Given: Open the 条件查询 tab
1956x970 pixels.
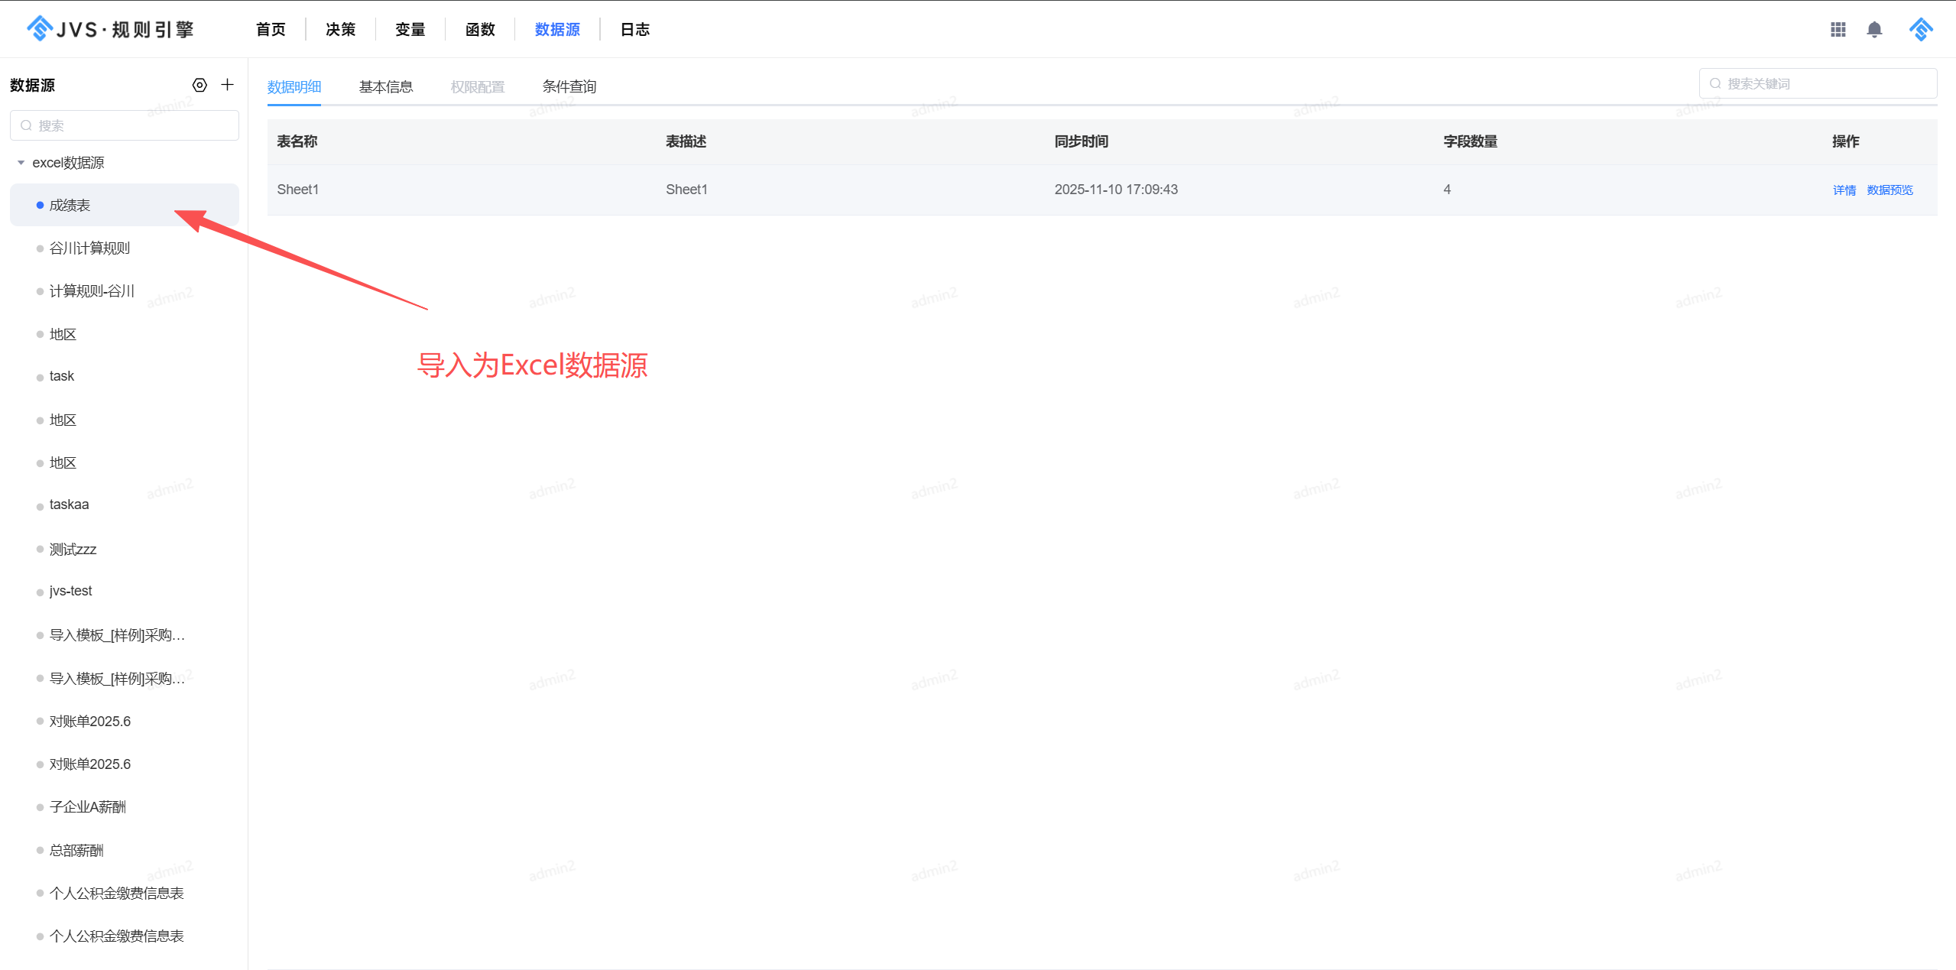Looking at the screenshot, I should (569, 86).
